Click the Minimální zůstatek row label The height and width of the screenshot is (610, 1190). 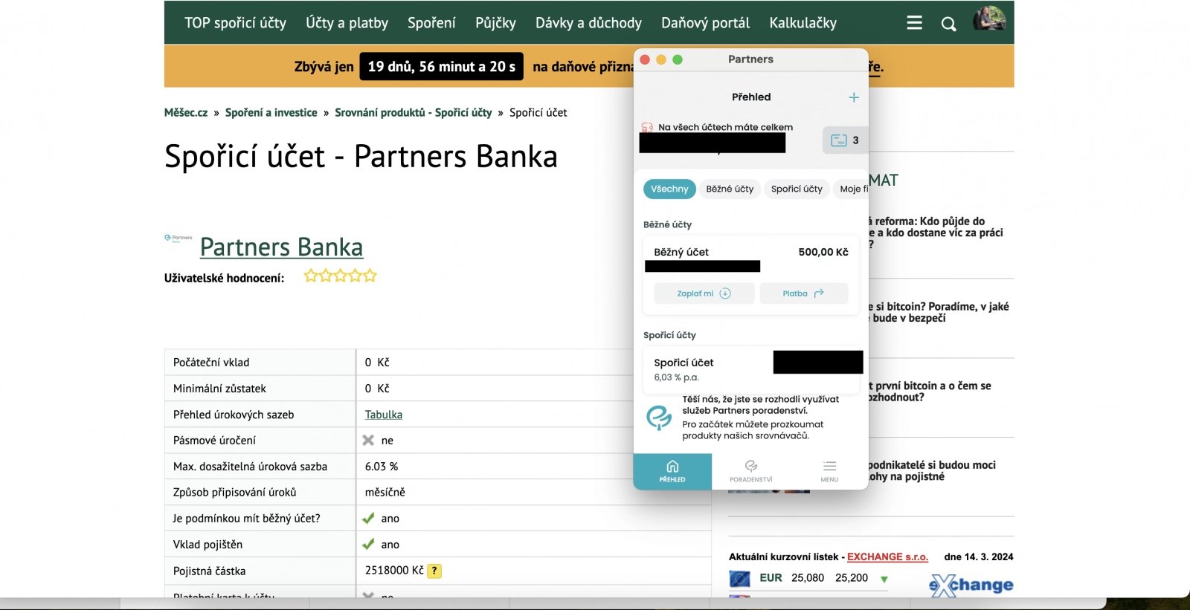219,389
